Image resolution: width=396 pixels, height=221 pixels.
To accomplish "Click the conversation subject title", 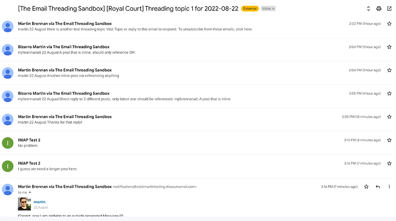I will click(x=128, y=9).
